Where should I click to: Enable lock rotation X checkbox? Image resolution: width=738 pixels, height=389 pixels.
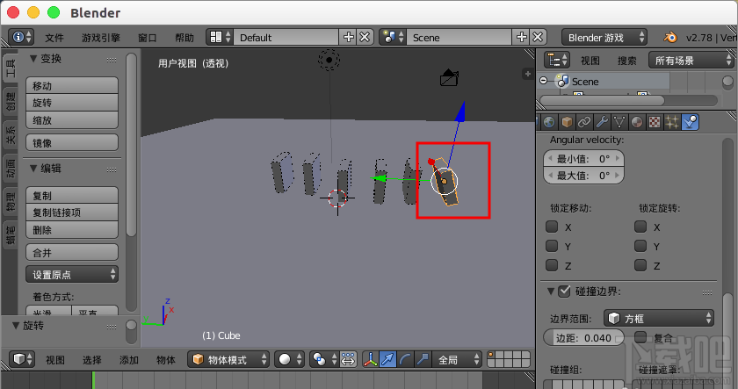point(640,227)
